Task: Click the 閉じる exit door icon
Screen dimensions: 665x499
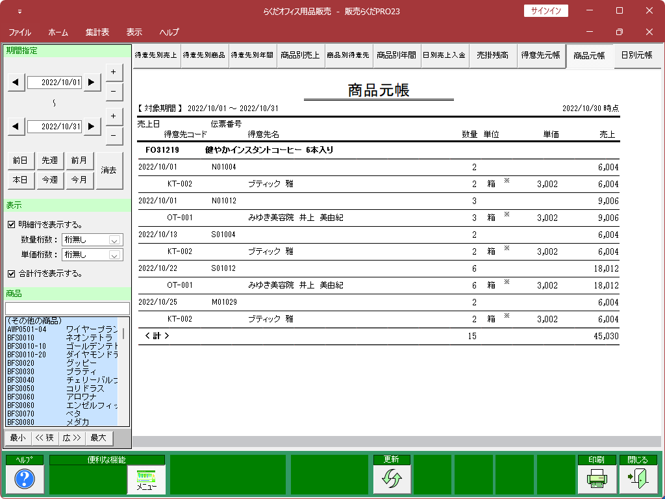Action: pos(638,479)
